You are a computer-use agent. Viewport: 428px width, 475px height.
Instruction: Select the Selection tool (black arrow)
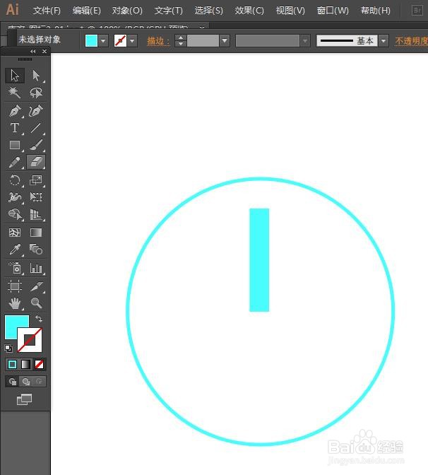point(15,75)
